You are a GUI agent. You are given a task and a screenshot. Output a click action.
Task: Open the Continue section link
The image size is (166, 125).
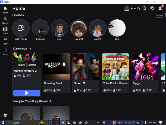point(22,49)
